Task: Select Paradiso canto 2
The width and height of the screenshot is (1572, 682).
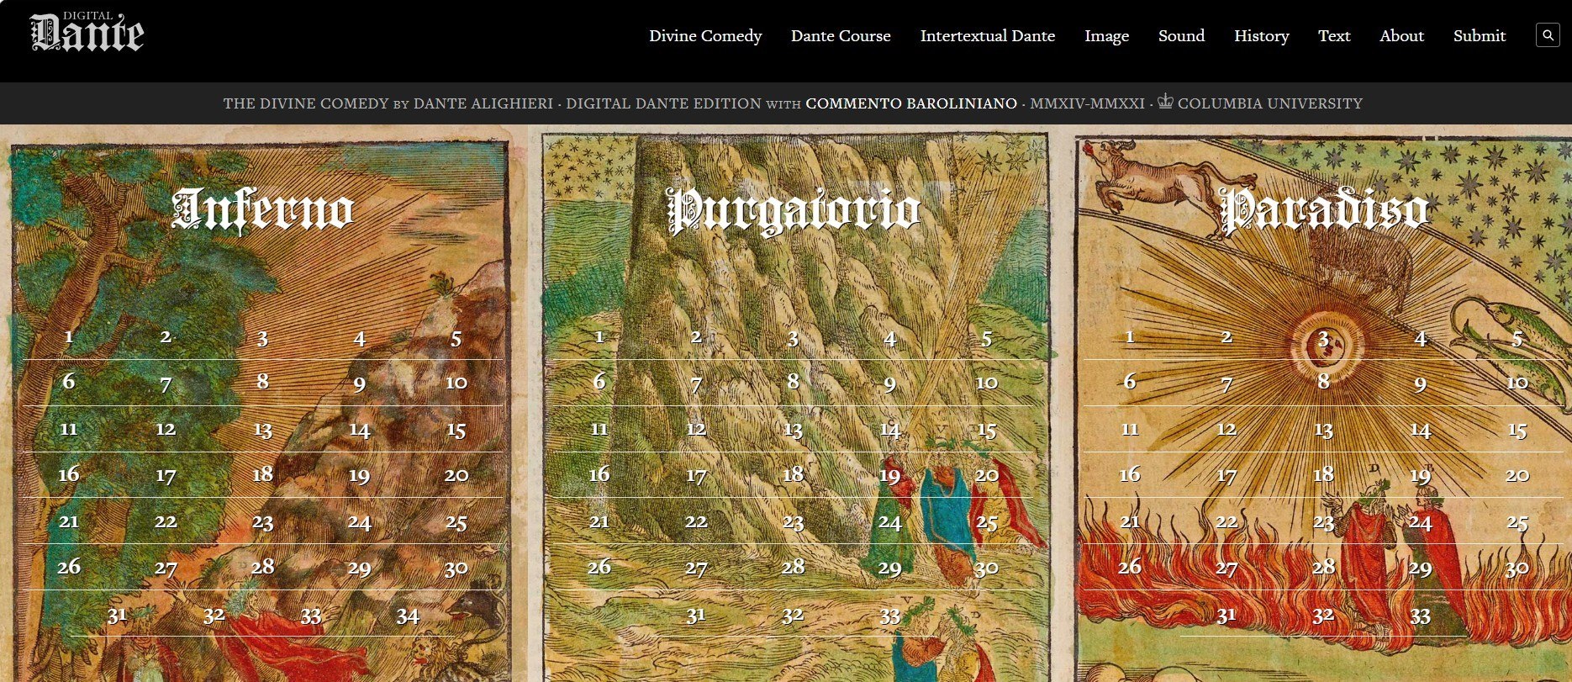Action: tap(1226, 337)
